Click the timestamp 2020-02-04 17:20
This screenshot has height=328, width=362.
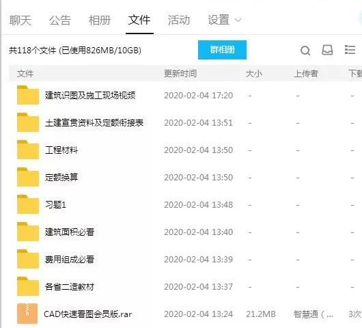[198, 96]
